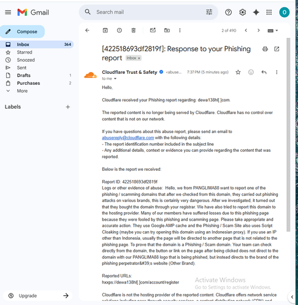Viewport: 298px width, 305px height.
Task: Click the Gmail logo
Action: [x=33, y=12]
